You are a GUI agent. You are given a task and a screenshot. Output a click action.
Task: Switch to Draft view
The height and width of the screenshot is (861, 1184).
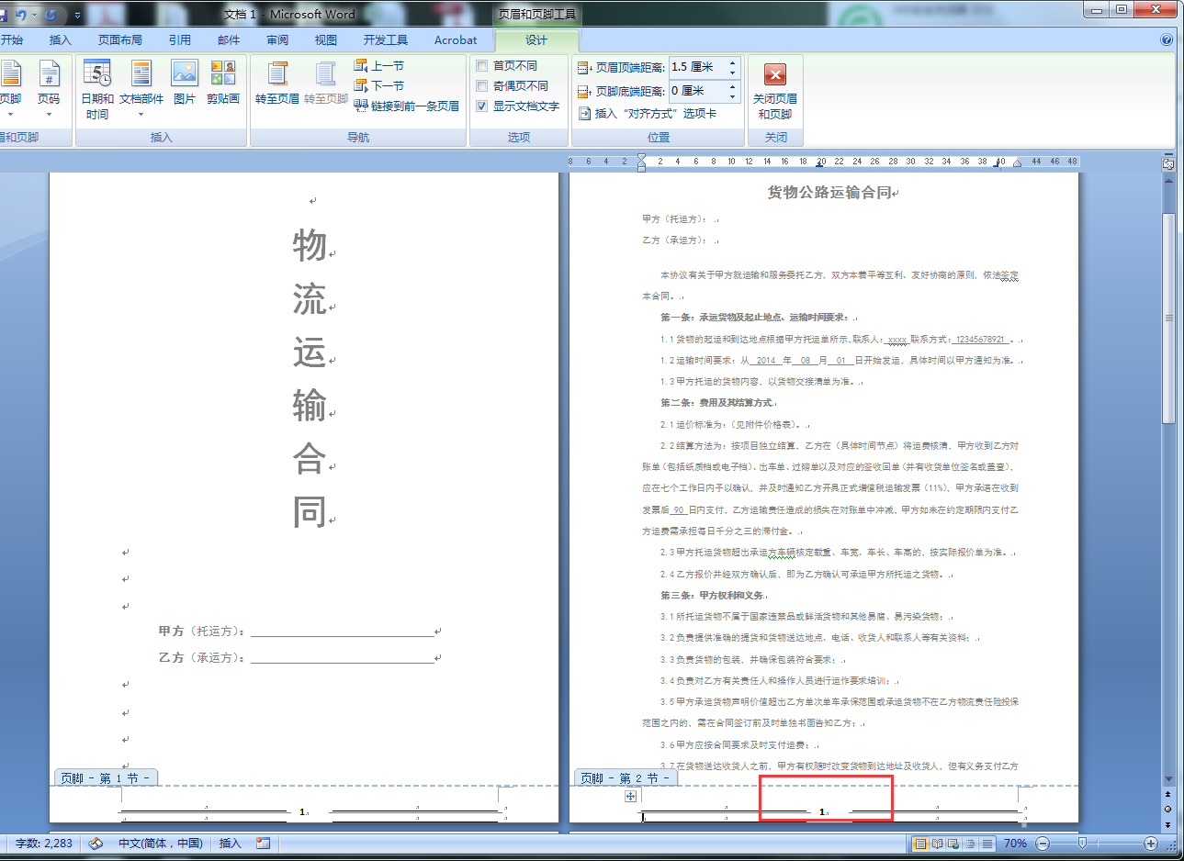(987, 843)
